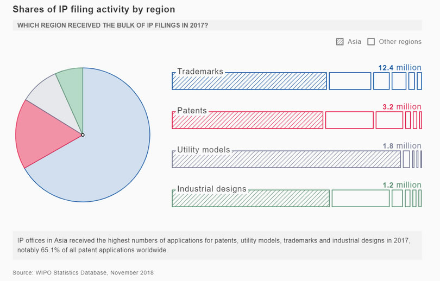Screen dimensions: 440x281
Task: Click the 1.2 million industrial designs total
Action: click(x=401, y=185)
